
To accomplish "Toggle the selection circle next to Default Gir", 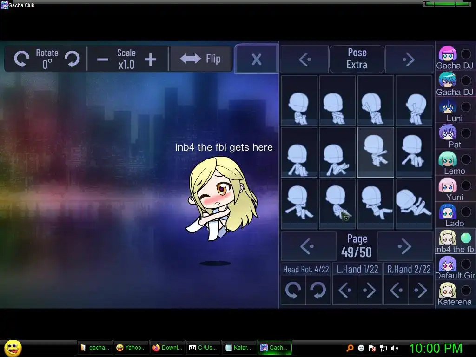I will pos(466,264).
